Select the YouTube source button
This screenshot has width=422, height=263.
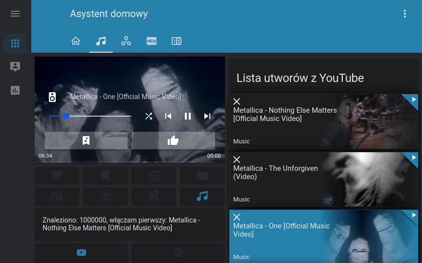click(x=81, y=253)
